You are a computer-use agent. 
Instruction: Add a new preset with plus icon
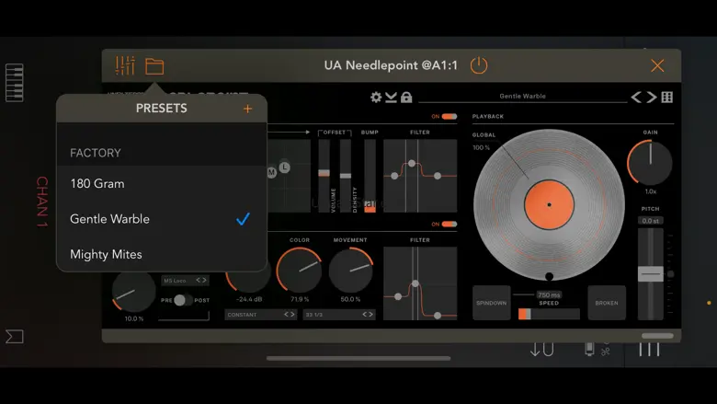click(x=247, y=109)
